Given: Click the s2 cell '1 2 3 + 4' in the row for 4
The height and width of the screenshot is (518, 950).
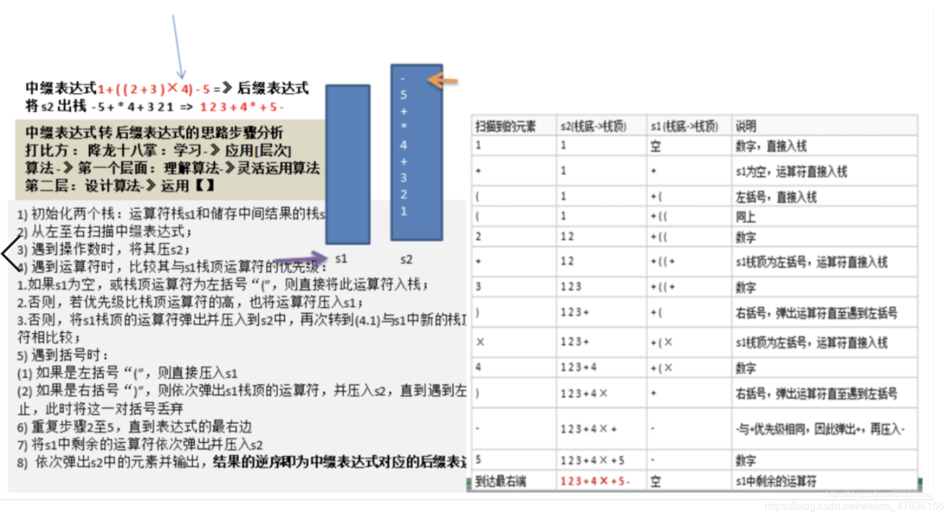Looking at the screenshot, I should click(x=579, y=368).
